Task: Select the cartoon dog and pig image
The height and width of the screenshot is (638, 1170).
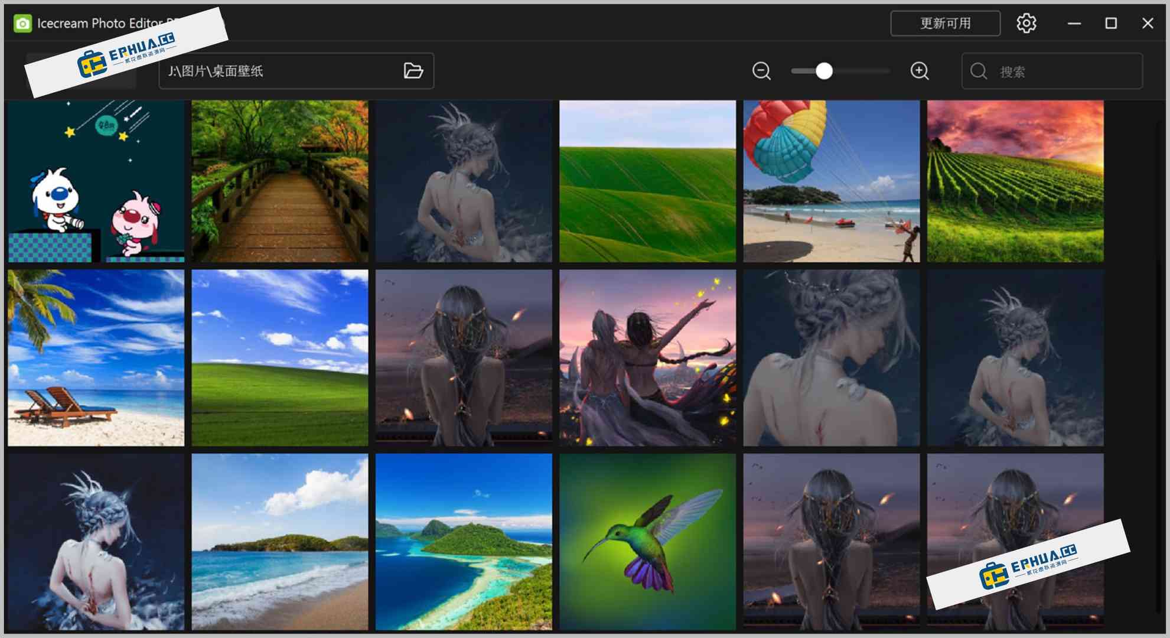Action: point(96,181)
